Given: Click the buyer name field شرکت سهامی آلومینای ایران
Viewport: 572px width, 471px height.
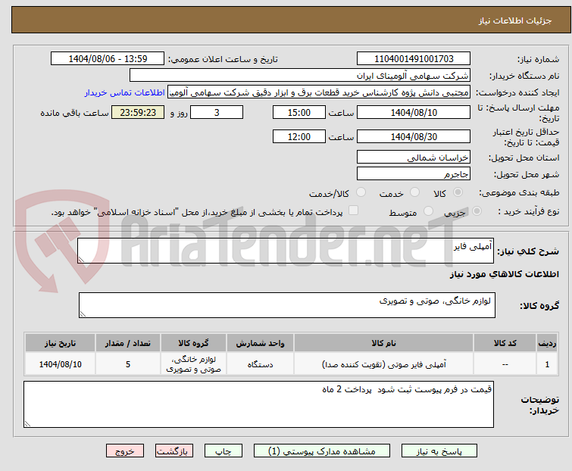Looking at the screenshot, I should (300, 76).
